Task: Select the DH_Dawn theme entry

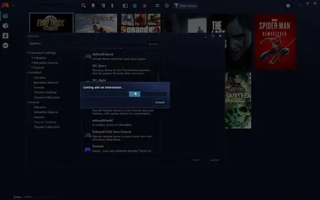Action: 121,69
